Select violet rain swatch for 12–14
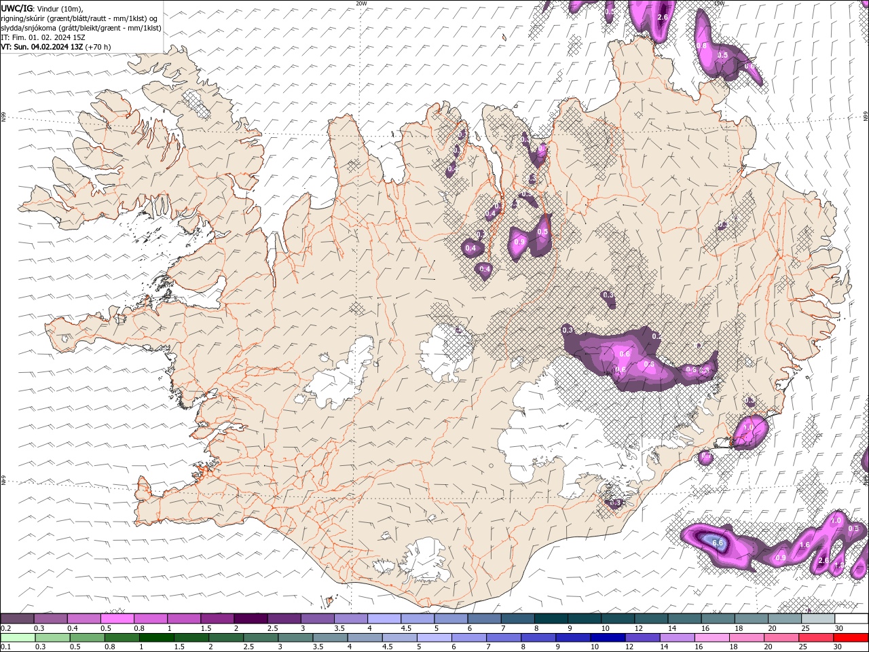The height and width of the screenshot is (652, 869). (643, 638)
